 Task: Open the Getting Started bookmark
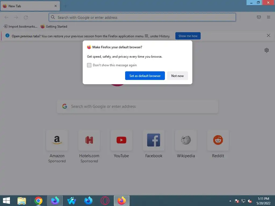pyautogui.click(x=54, y=27)
